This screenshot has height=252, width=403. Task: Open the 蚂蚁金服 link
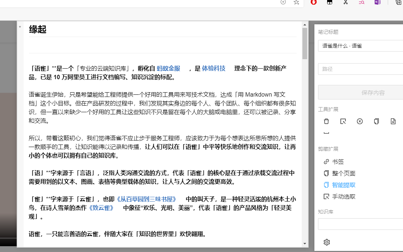[x=168, y=68]
